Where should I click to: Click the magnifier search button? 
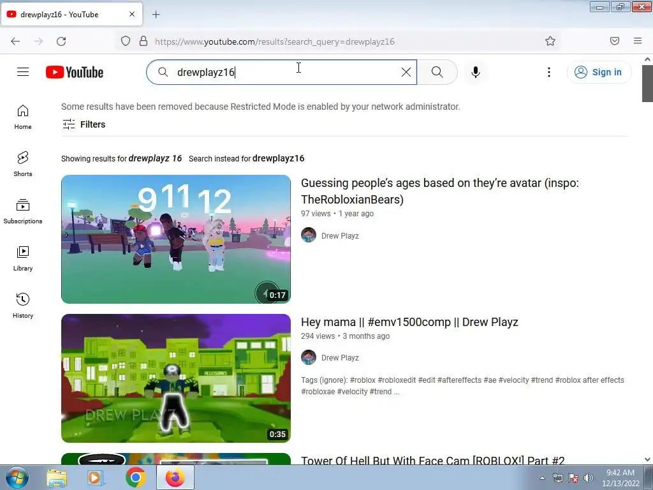(437, 72)
